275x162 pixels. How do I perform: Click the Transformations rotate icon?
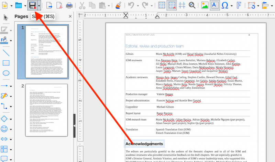[x=252, y=5]
